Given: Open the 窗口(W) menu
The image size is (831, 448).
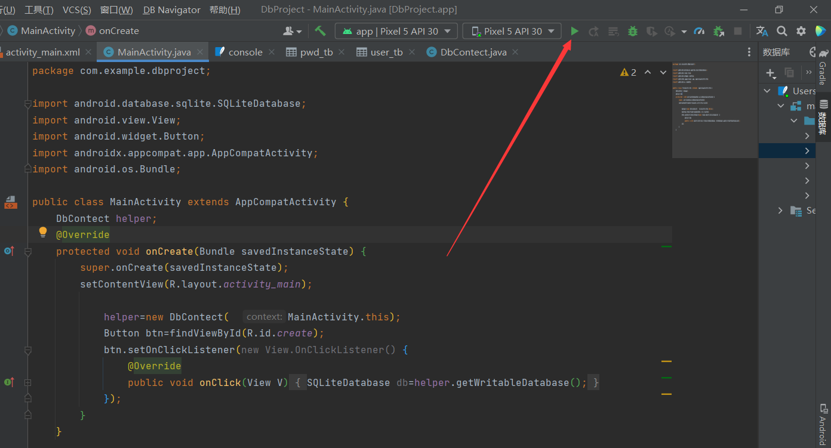Looking at the screenshot, I should (x=116, y=10).
